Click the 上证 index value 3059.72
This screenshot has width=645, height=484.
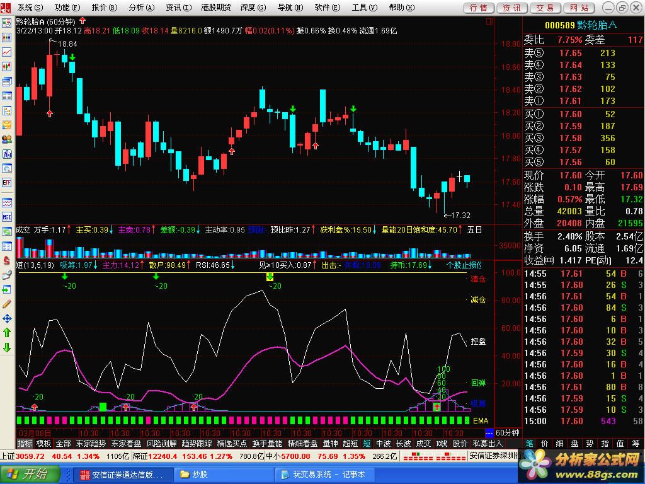tap(31, 456)
